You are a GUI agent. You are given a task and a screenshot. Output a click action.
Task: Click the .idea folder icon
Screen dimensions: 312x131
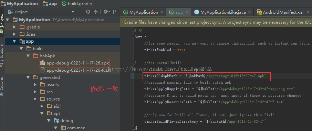(x=22, y=34)
